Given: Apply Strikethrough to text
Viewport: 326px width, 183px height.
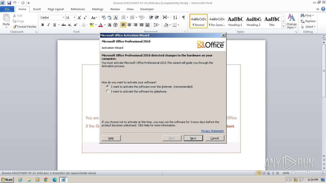Looking at the screenshot, I should pyautogui.click(x=64, y=25).
